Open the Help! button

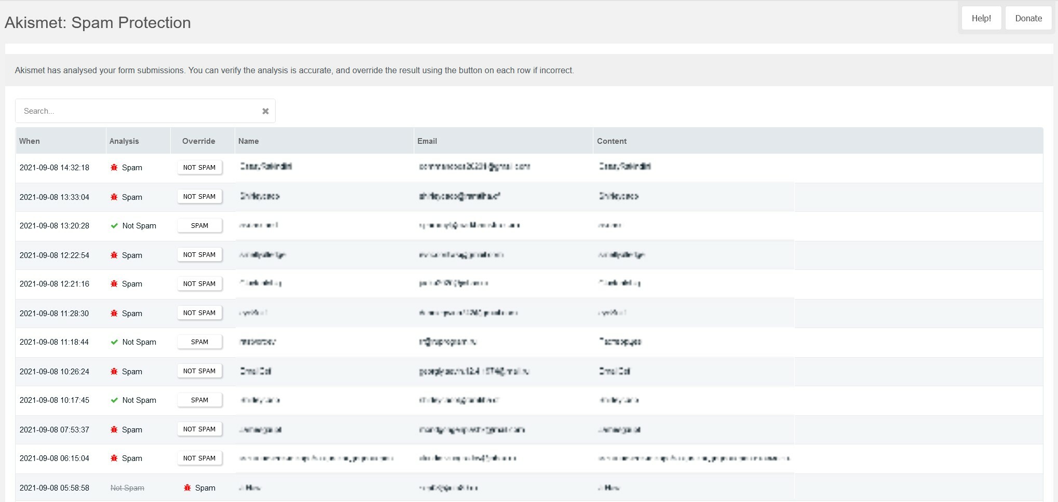[x=981, y=18]
